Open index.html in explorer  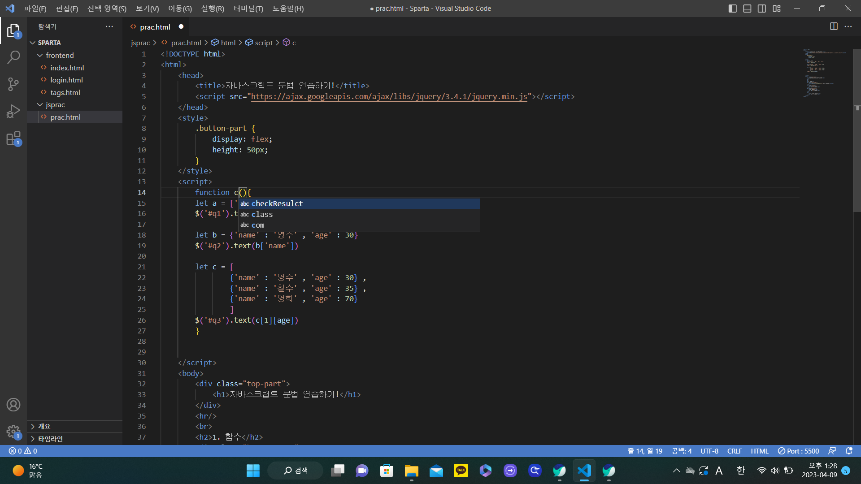click(75, 68)
